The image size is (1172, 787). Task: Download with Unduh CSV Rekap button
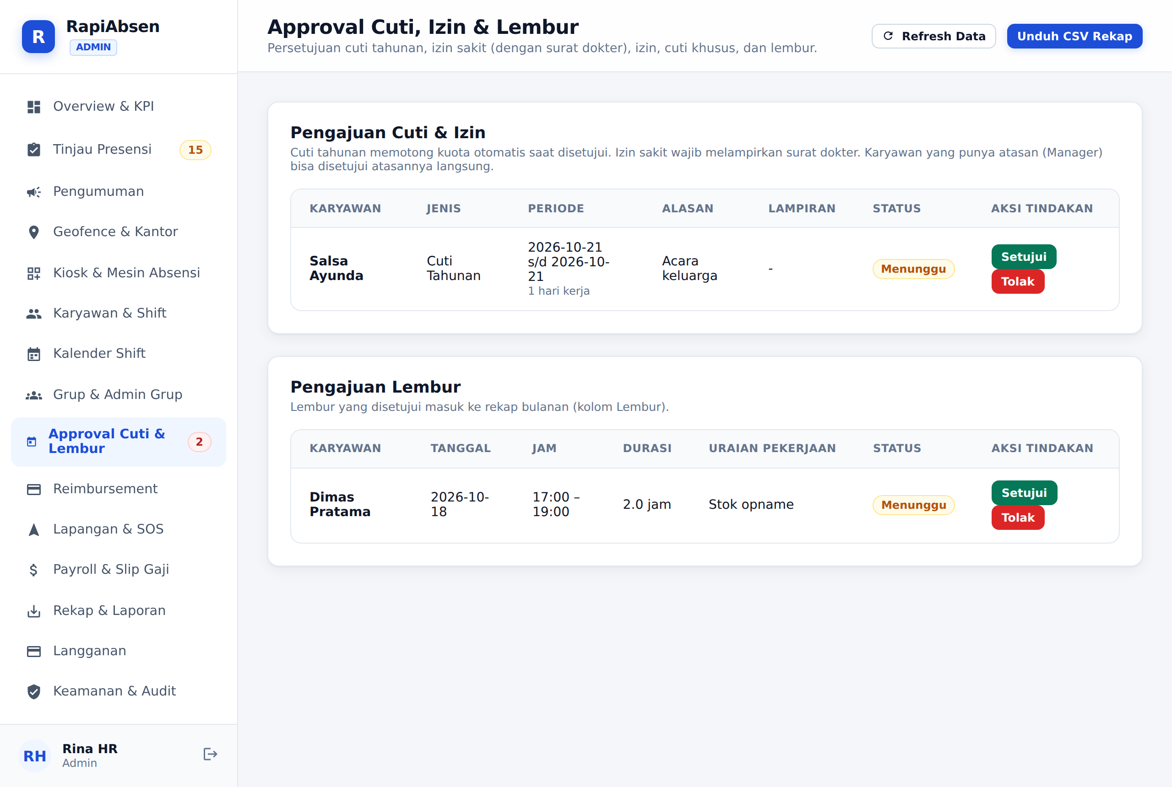(x=1074, y=36)
